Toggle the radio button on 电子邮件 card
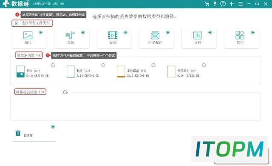 point(168,32)
